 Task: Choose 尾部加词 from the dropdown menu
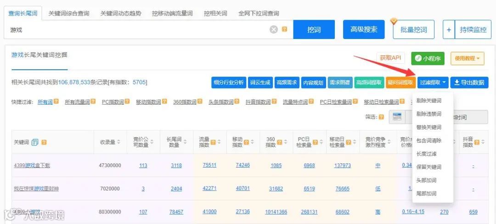426,194
